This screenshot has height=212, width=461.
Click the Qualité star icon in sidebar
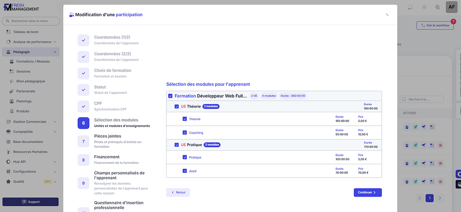(x=8, y=181)
